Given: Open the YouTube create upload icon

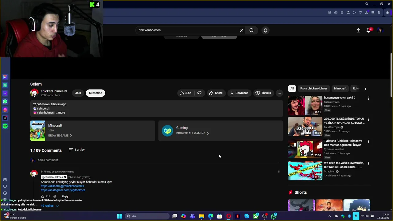Looking at the screenshot, I should tap(358, 30).
